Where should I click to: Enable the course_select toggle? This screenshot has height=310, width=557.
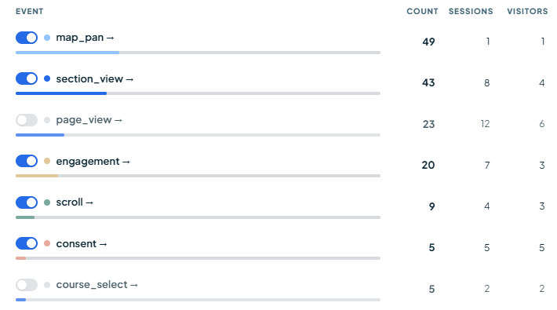tap(27, 285)
